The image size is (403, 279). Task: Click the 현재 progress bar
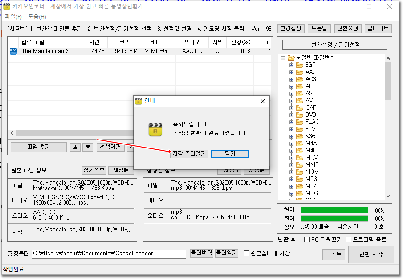(334, 210)
